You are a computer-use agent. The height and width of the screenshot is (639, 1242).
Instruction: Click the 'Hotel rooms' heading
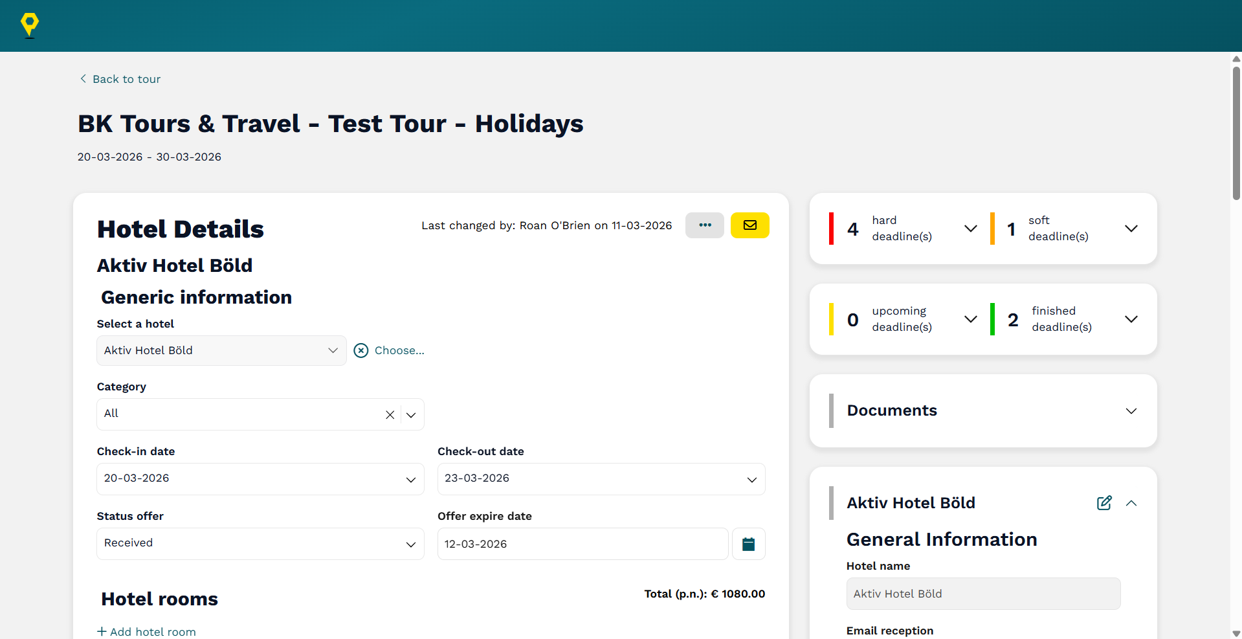click(159, 599)
